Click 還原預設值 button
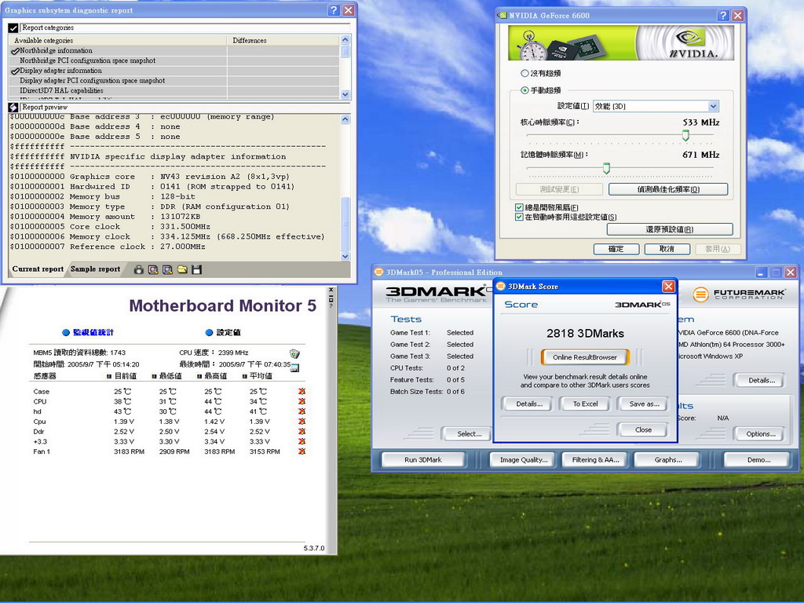The height and width of the screenshot is (603, 804). [x=670, y=229]
